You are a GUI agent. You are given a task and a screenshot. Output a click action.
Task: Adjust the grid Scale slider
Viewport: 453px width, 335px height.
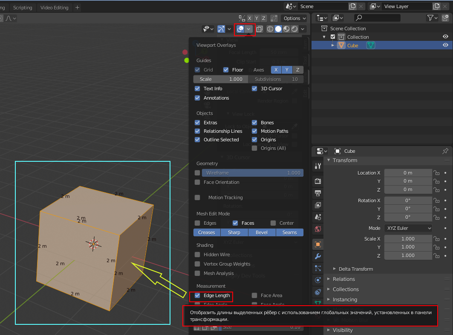(x=220, y=79)
